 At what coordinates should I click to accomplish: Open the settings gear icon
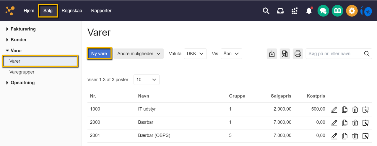pyautogui.click(x=352, y=11)
